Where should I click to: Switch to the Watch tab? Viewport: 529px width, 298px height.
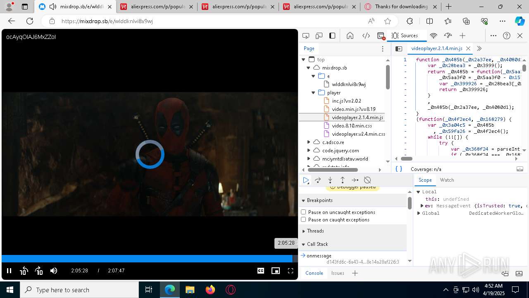[x=447, y=180]
